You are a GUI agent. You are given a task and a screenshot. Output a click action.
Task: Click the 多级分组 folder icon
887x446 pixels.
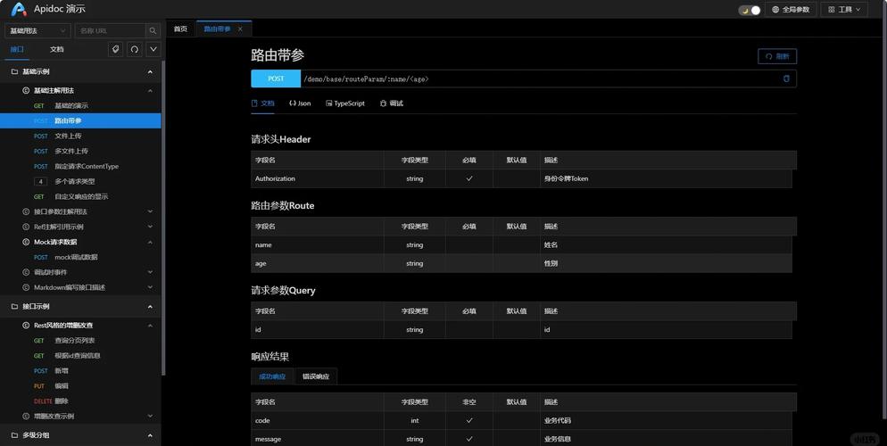14,435
